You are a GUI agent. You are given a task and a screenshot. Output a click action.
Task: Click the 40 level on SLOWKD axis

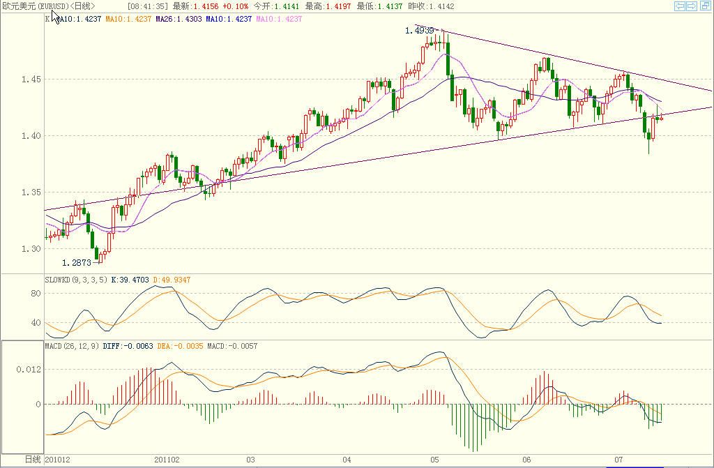(36, 323)
